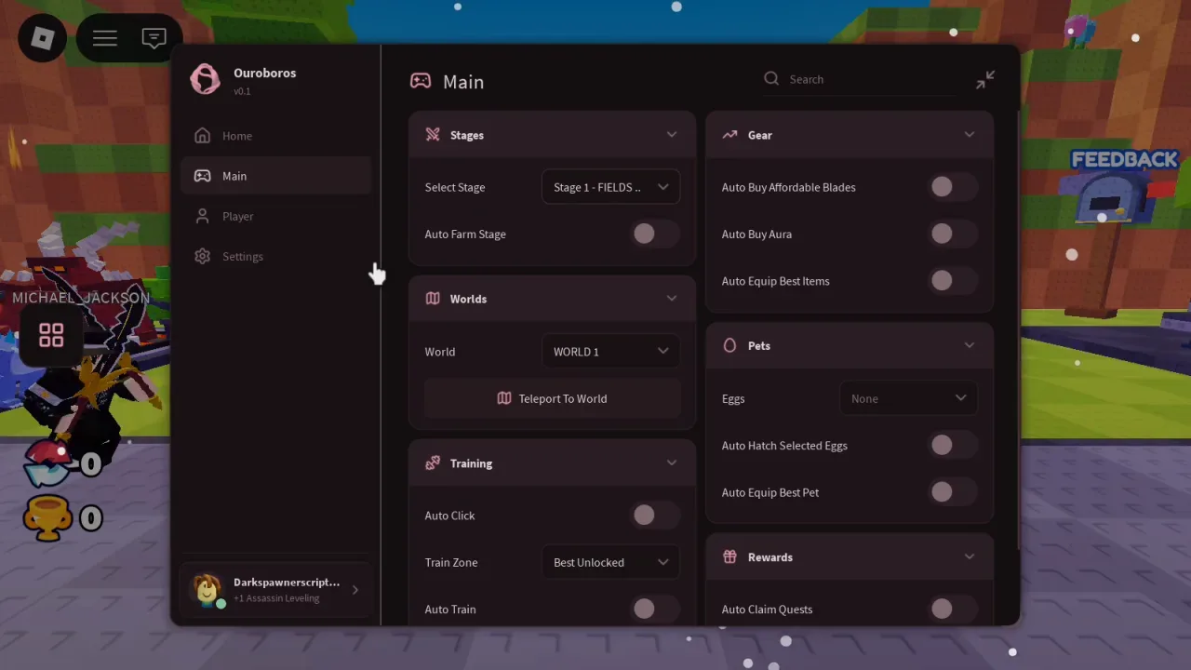The width and height of the screenshot is (1191, 670).
Task: Select the Main tab in sidebar
Action: tap(276, 176)
